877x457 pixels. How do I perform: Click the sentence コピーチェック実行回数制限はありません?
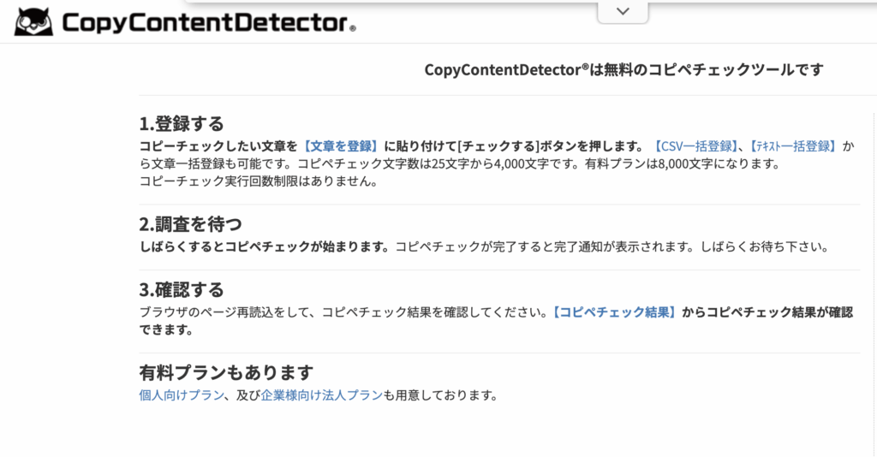[258, 181]
